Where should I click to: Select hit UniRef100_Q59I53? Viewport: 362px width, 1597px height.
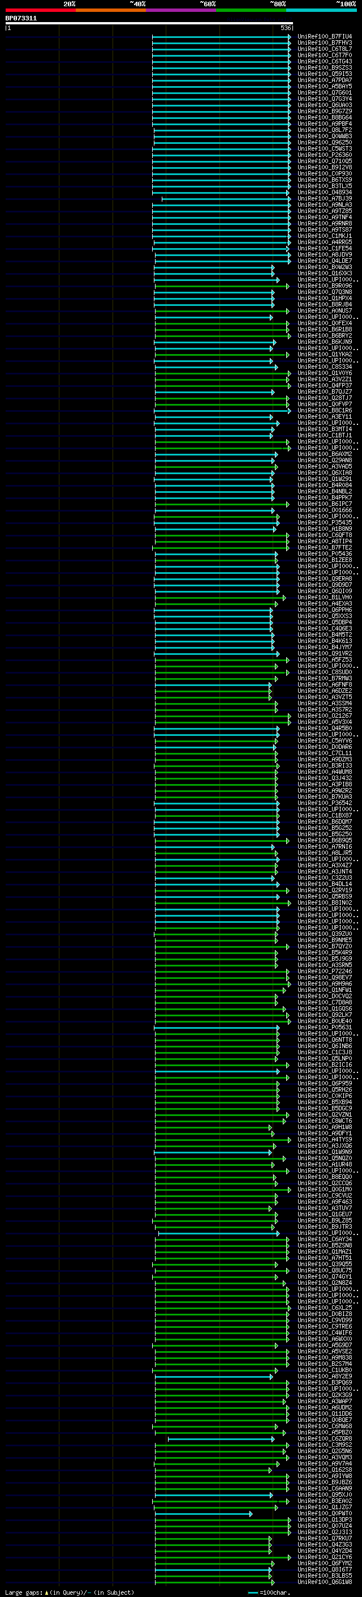(x=324, y=74)
